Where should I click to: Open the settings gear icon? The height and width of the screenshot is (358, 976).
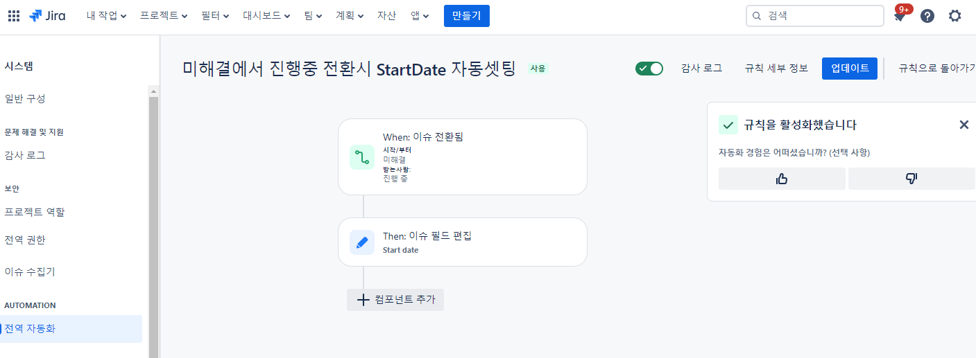pos(955,16)
